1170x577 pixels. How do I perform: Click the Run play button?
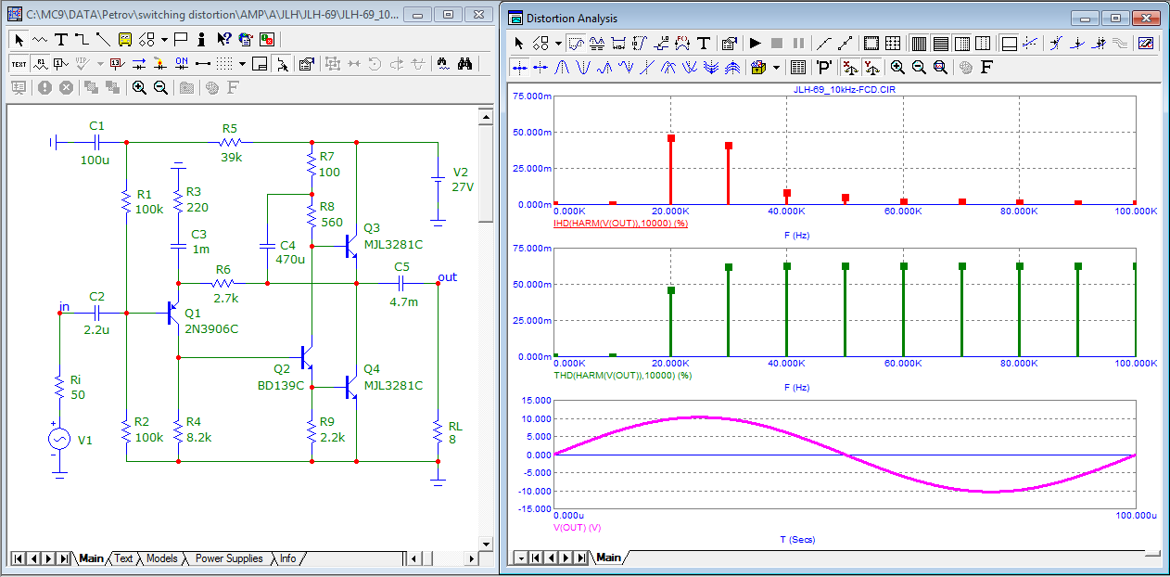pos(755,43)
